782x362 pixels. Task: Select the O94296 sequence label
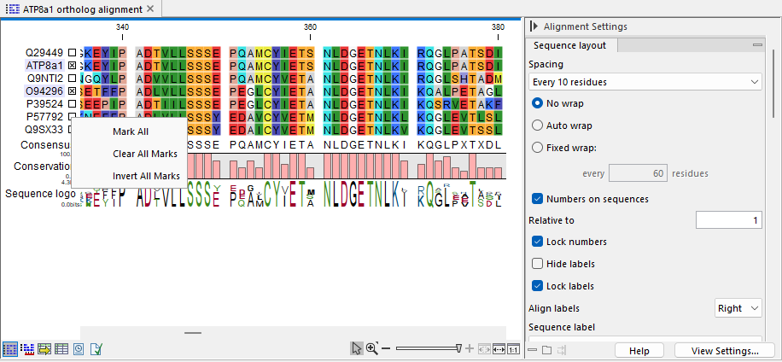[x=44, y=91]
